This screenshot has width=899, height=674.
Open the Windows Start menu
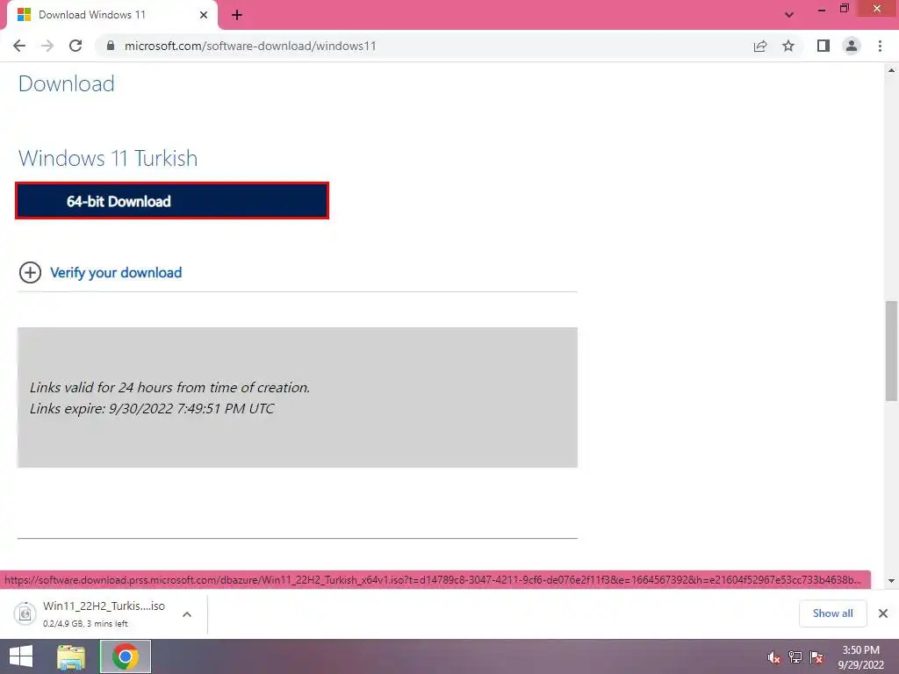21,656
